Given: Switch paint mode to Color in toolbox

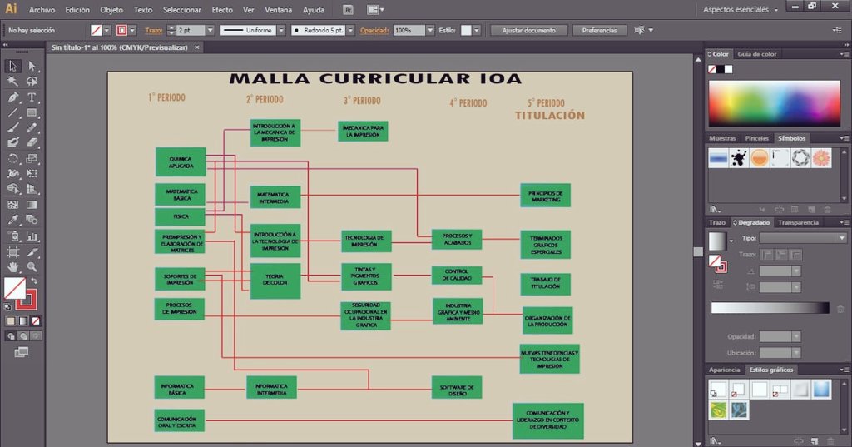Looking at the screenshot, I should (11, 321).
